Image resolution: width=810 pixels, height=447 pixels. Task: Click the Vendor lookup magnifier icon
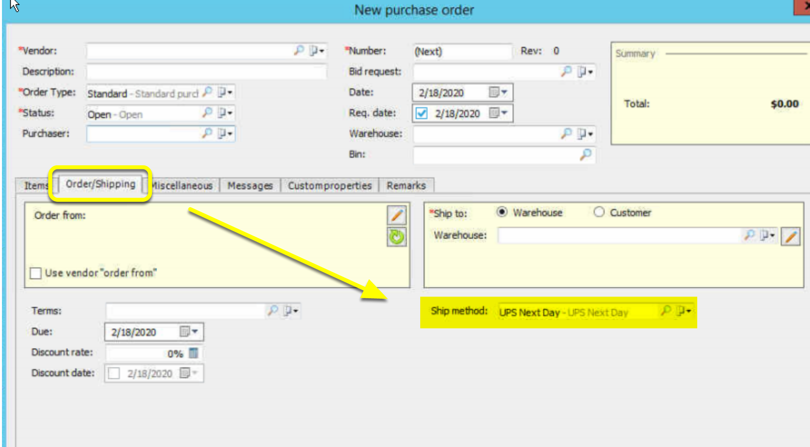(298, 50)
